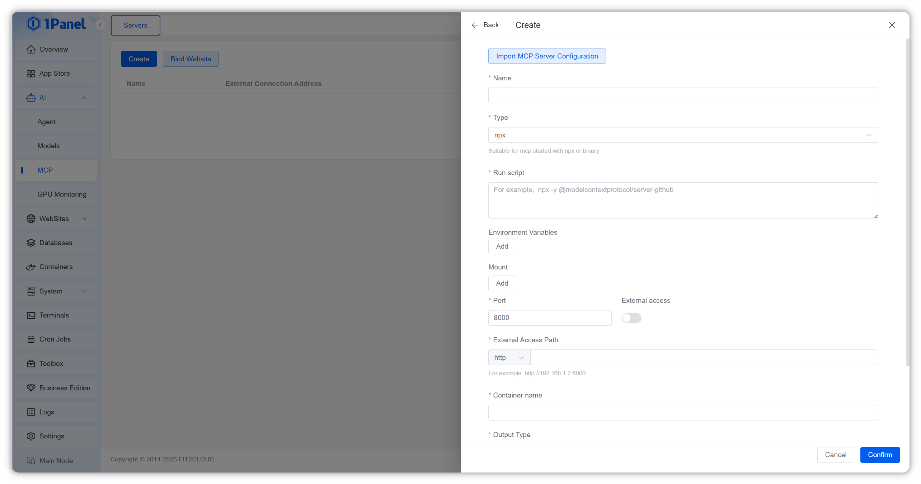
Task: Collapse the AI menu chevron
Action: tap(84, 98)
